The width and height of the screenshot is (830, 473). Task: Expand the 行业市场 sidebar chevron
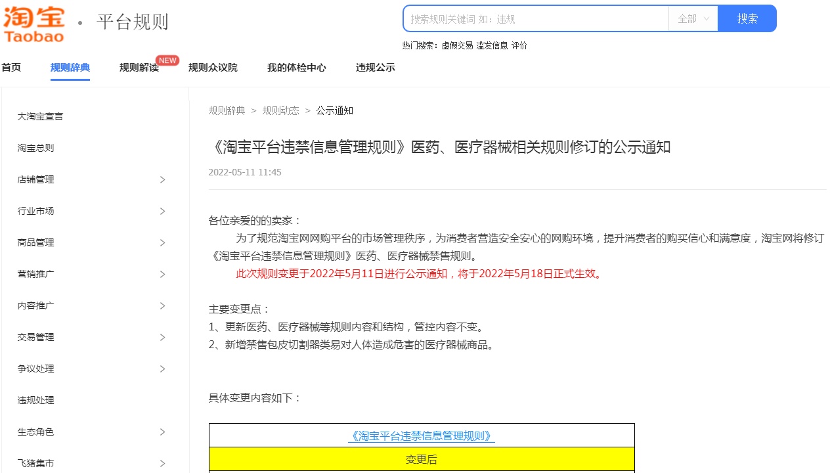(x=162, y=211)
